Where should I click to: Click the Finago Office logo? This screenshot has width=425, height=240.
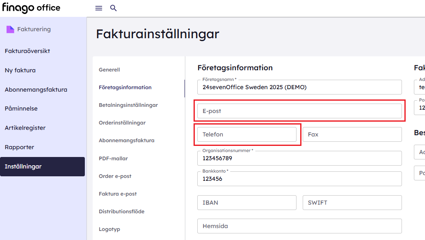pyautogui.click(x=31, y=8)
